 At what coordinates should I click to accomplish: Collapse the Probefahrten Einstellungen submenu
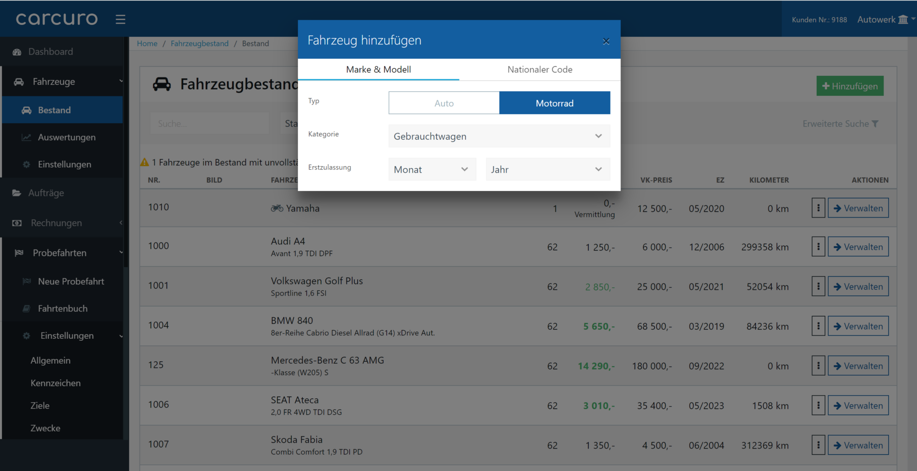(121, 336)
